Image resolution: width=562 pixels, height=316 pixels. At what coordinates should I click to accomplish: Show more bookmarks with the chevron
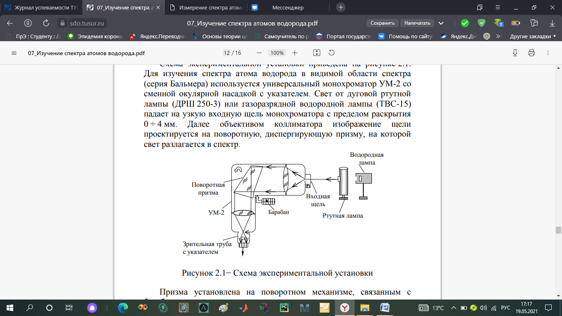[x=498, y=36]
